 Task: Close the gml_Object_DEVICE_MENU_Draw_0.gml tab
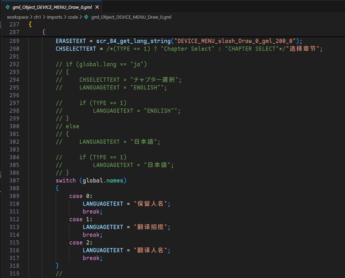pyautogui.click(x=97, y=7)
